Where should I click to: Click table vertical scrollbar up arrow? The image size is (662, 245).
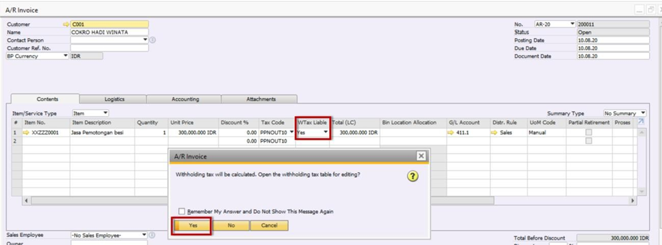click(642, 132)
